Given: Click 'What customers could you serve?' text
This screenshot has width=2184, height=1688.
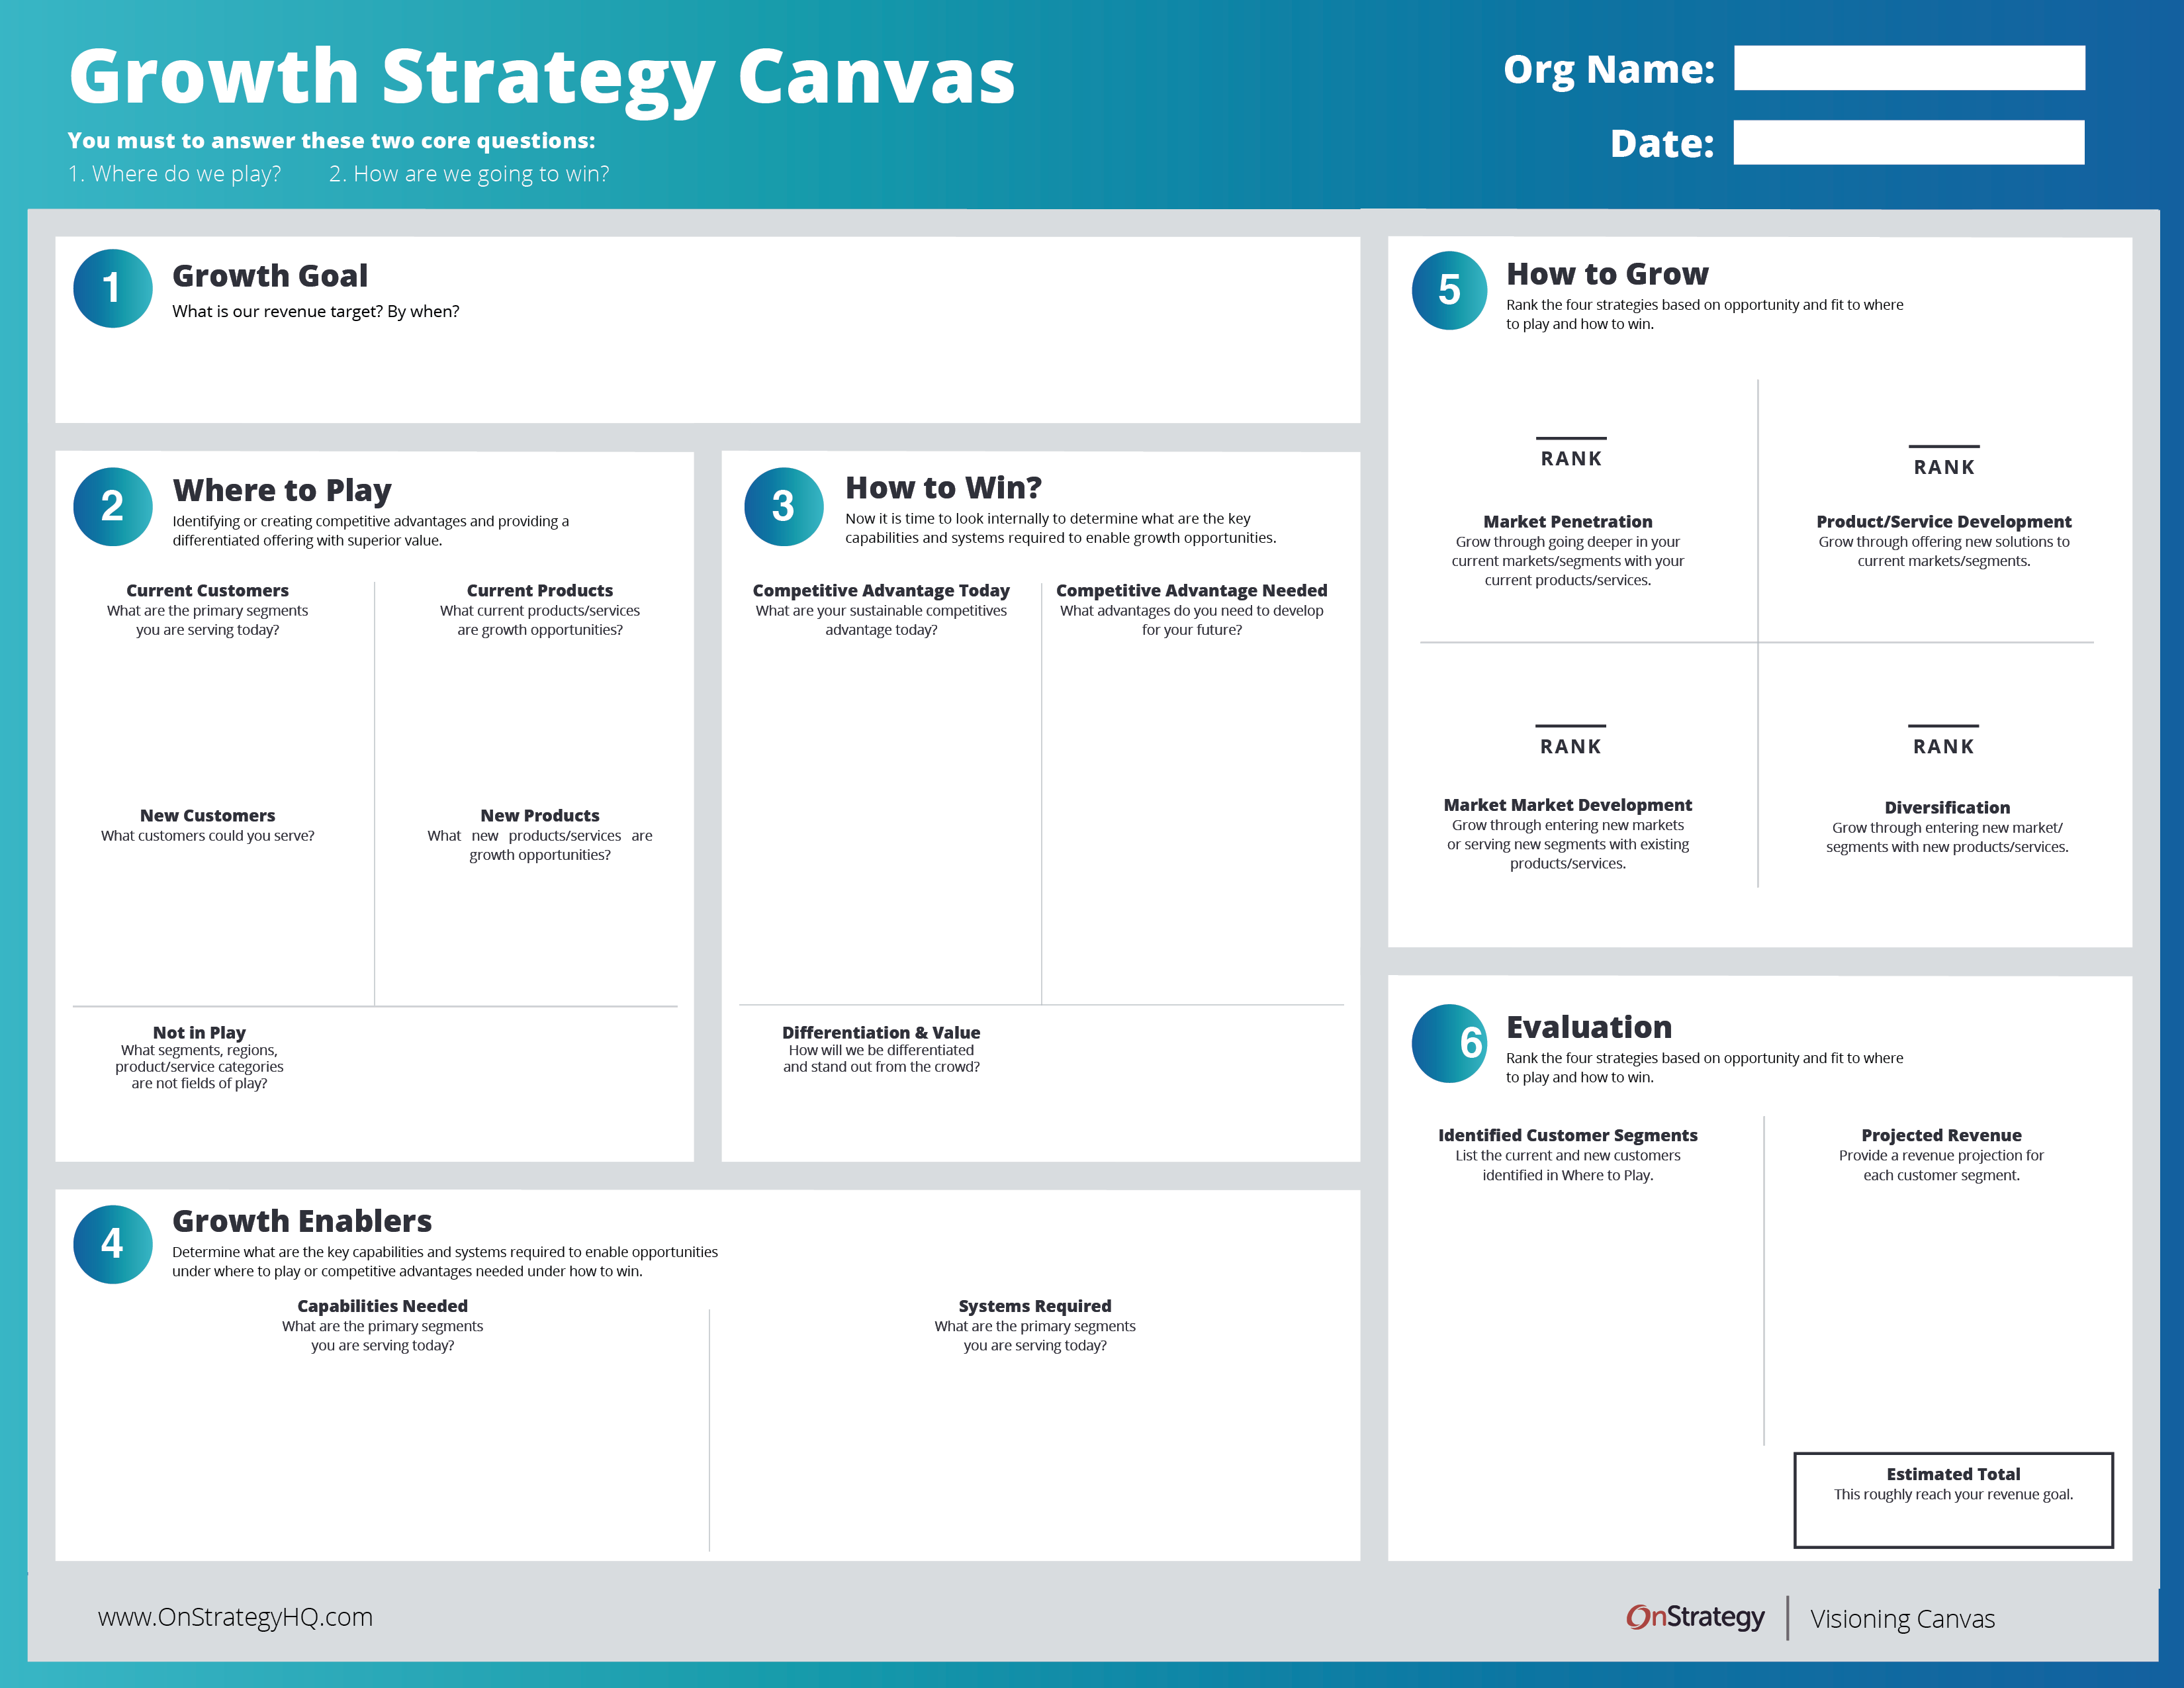Looking at the screenshot, I should (207, 835).
